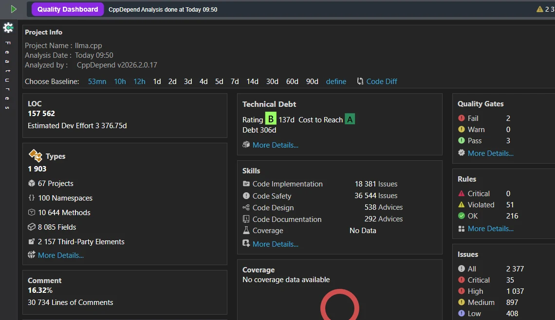
Task: Click the Fields cube icon
Action: pyautogui.click(x=32, y=227)
